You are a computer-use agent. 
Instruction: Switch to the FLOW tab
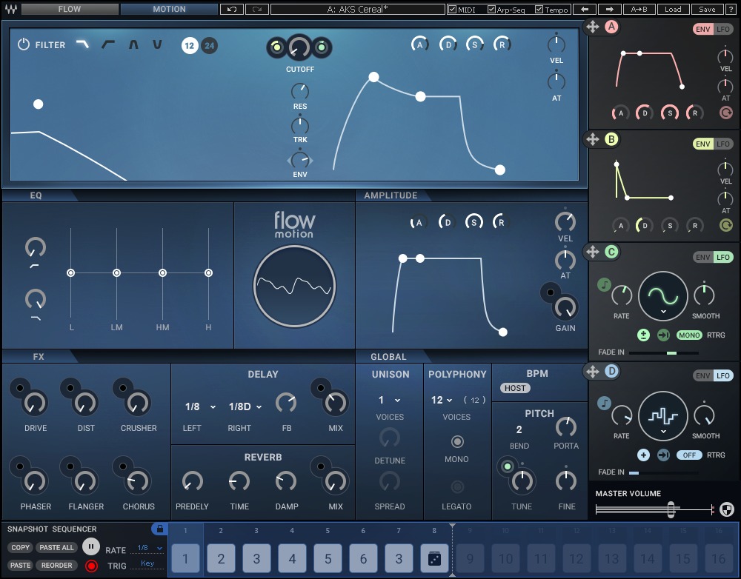70,9
